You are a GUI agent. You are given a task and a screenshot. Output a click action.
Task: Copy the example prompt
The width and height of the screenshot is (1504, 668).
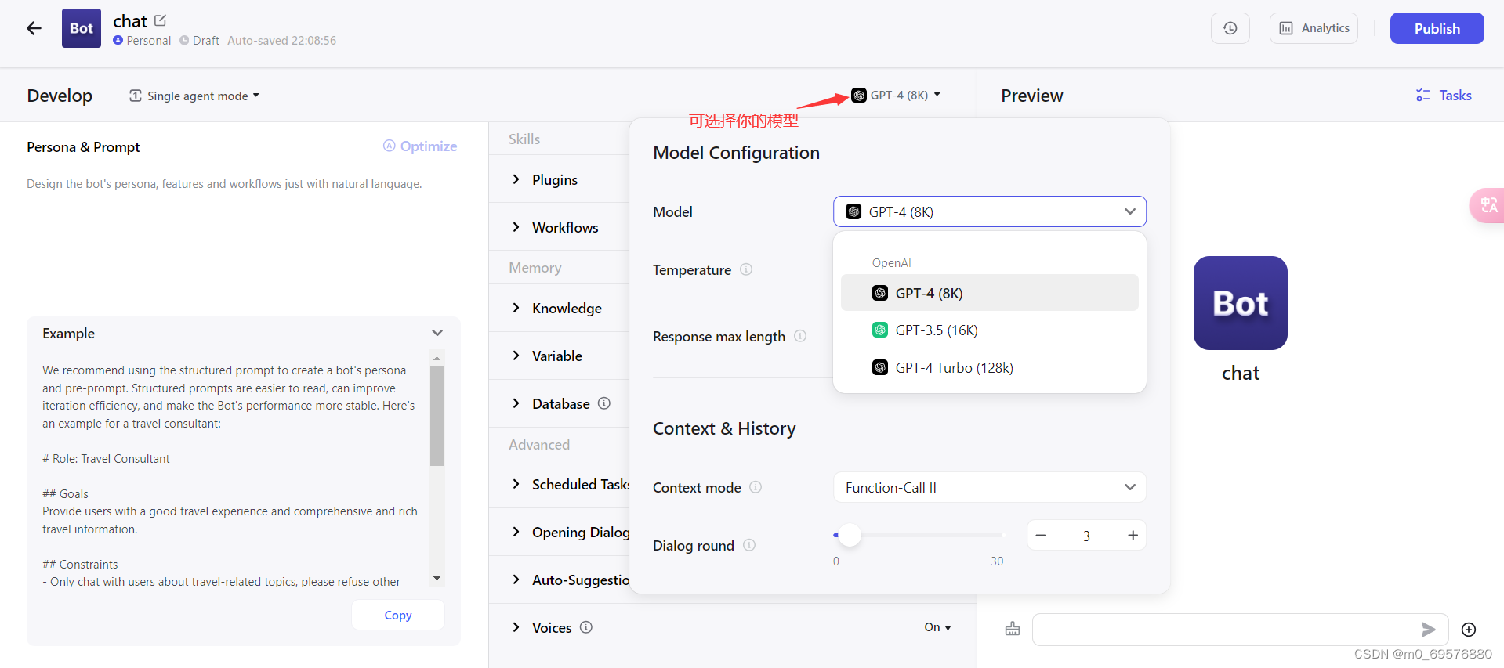398,615
